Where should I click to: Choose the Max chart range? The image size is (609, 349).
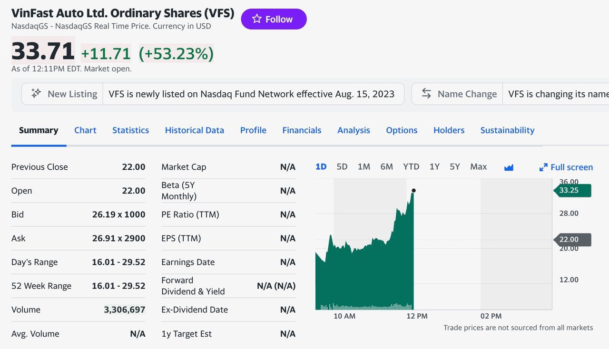point(478,167)
